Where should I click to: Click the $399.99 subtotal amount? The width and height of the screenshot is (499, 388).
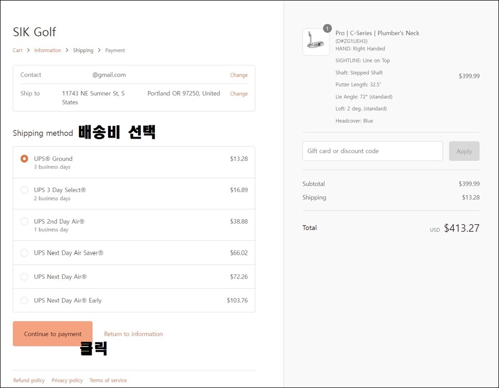(469, 184)
